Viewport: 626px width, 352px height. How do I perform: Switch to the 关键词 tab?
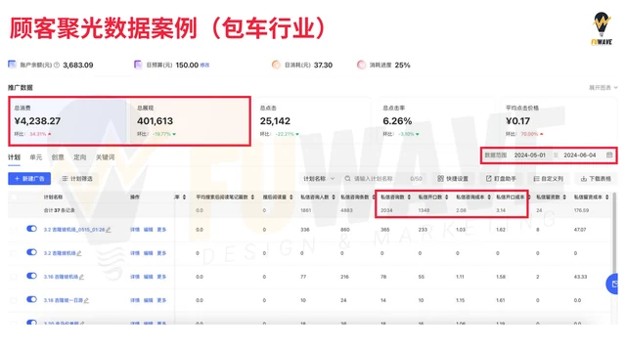105,157
